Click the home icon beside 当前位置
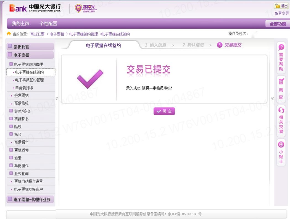This screenshot has height=219, width=290. click(9, 34)
